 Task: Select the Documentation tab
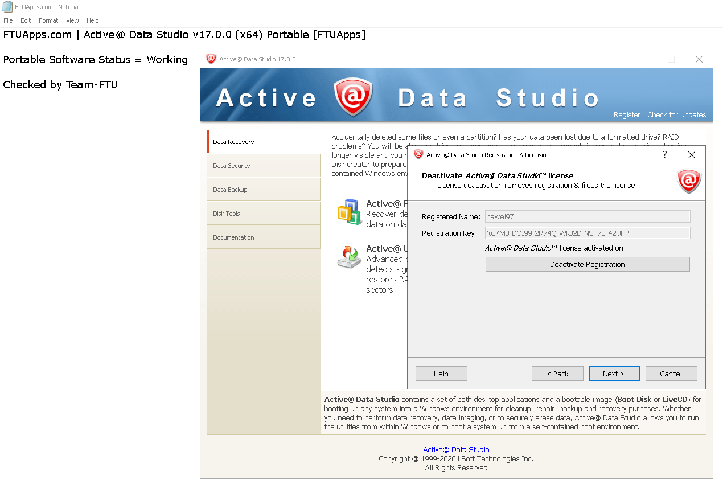264,237
